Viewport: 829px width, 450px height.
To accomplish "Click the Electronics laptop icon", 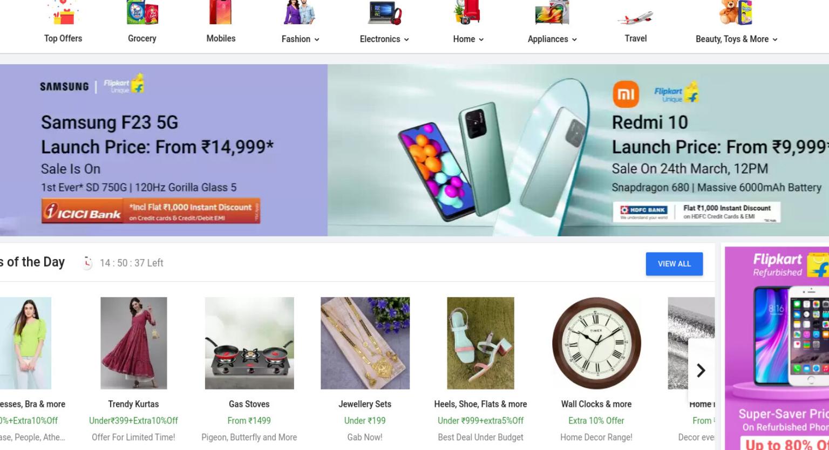I will 385,12.
